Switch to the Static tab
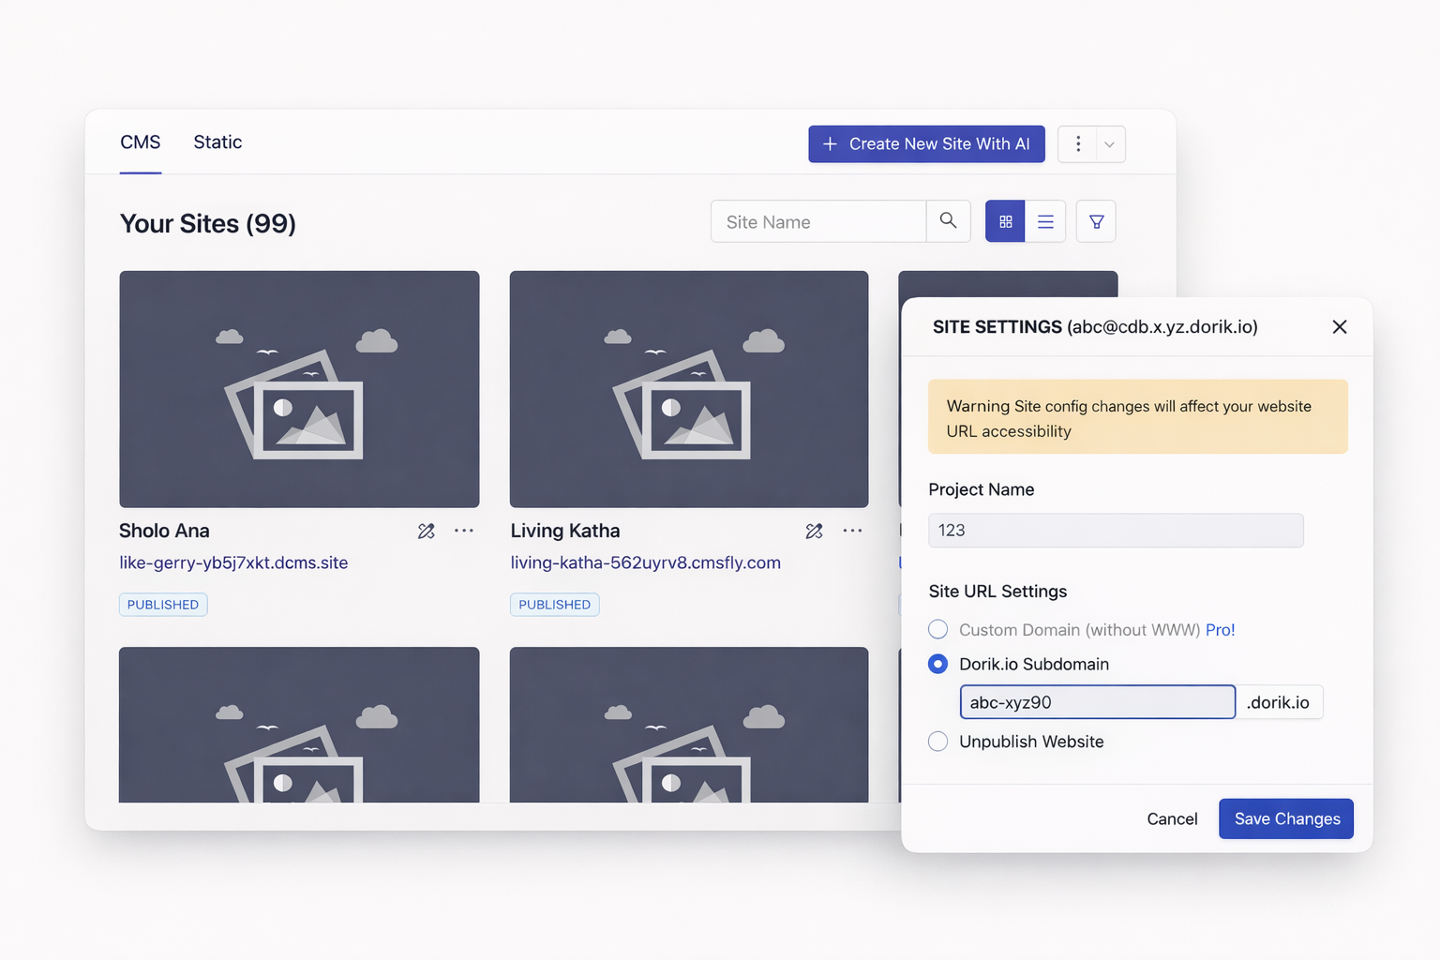Screen dimensions: 1440x960 [217, 142]
